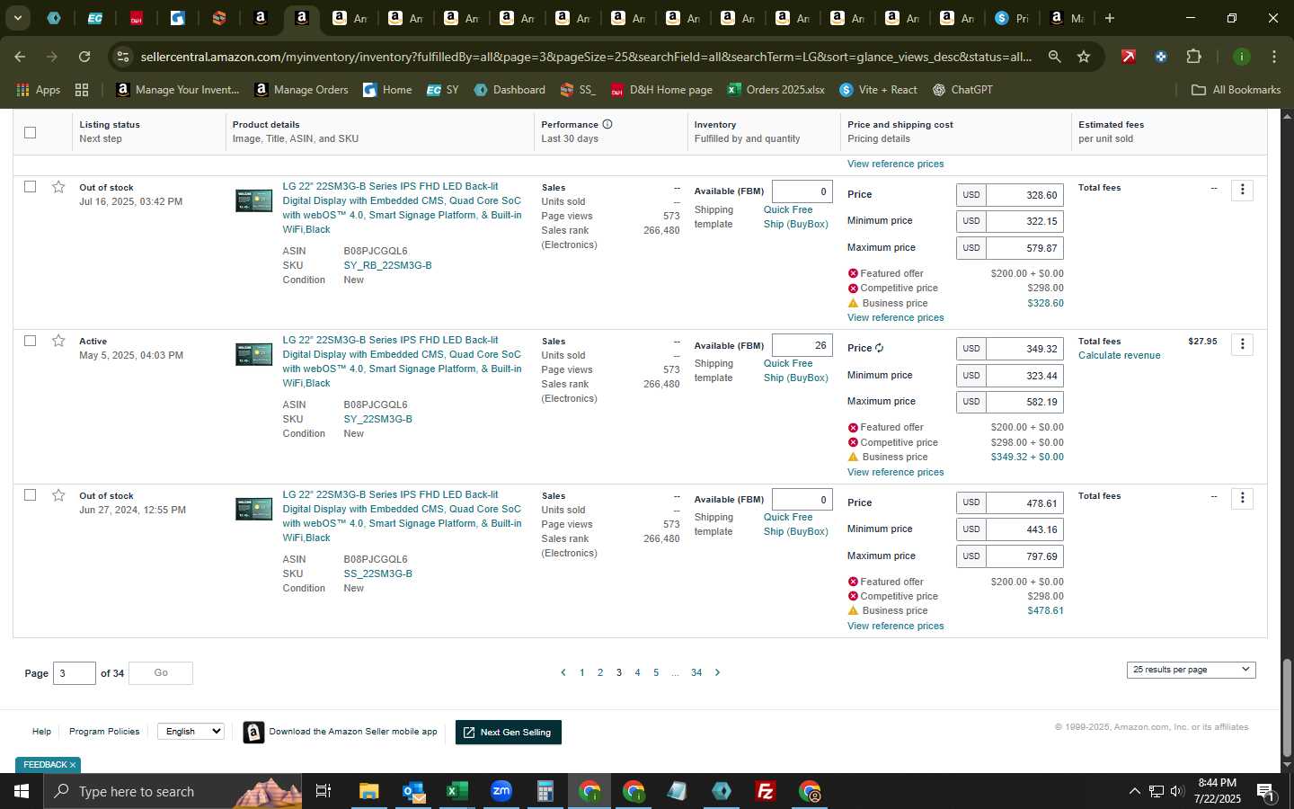Go to page 5 in pagination
This screenshot has height=809, width=1294.
656,672
